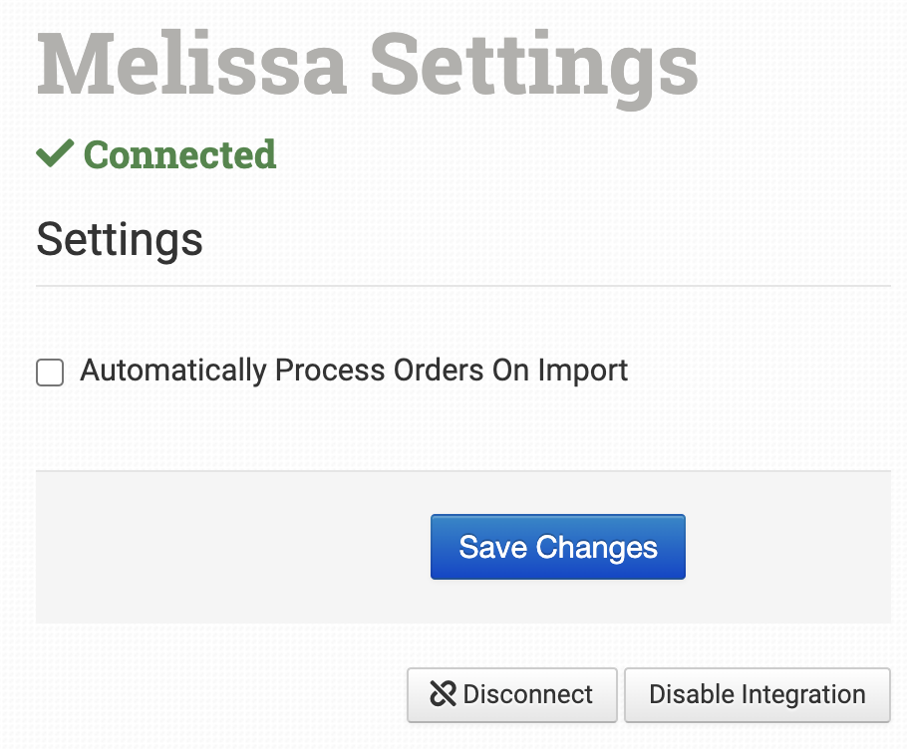This screenshot has height=749, width=907.
Task: Click the Disconnect button
Action: (x=512, y=694)
